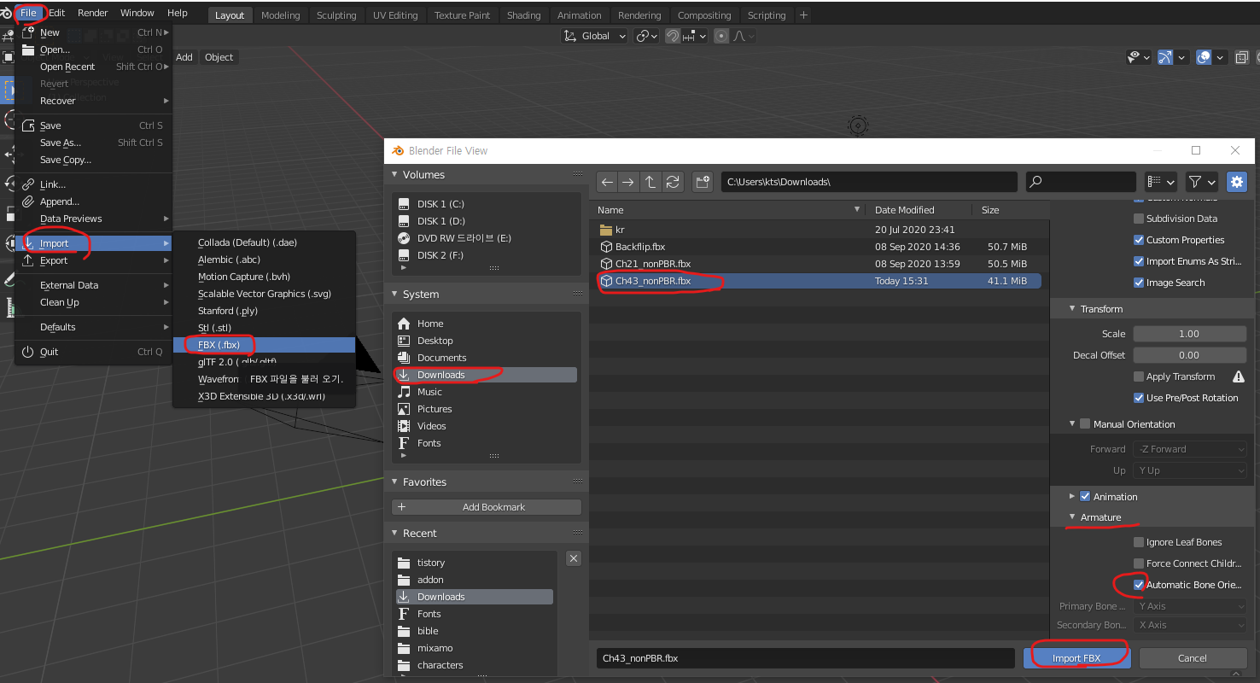
Task: Uncheck Custom Properties option
Action: [1139, 240]
